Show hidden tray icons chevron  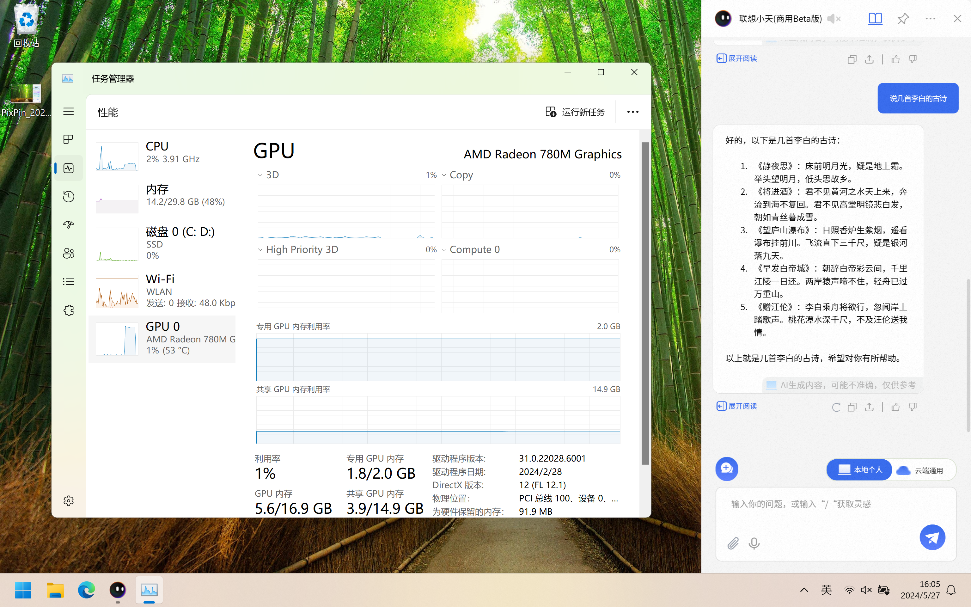click(804, 590)
